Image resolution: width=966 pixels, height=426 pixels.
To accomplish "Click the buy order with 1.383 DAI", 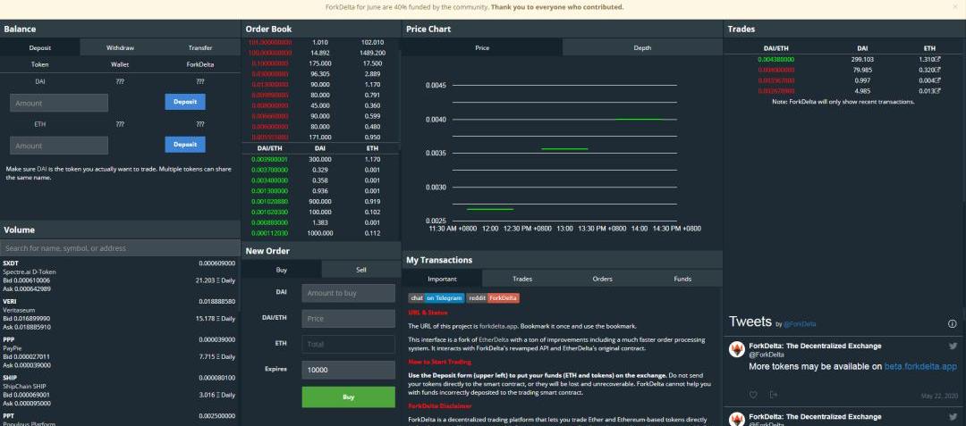I will pyautogui.click(x=320, y=222).
